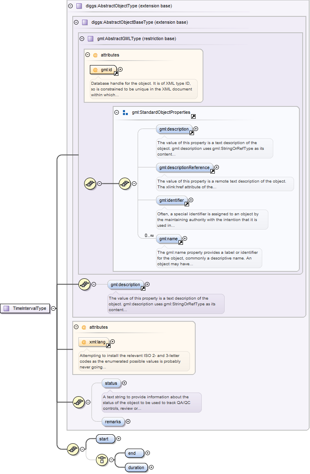Click the sequence compositor icon before the start element
Image resolution: width=310 pixels, height=474 pixels.
pos(73,449)
